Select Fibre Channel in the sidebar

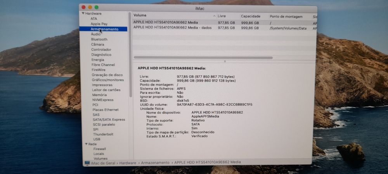tap(103, 65)
